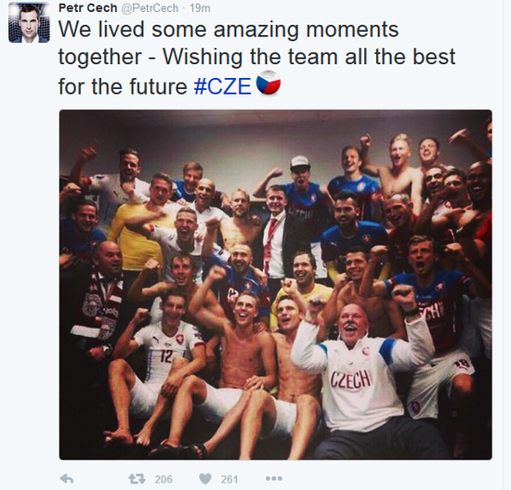The width and height of the screenshot is (511, 490).
Task: View the 261 likes count
Action: [x=229, y=479]
